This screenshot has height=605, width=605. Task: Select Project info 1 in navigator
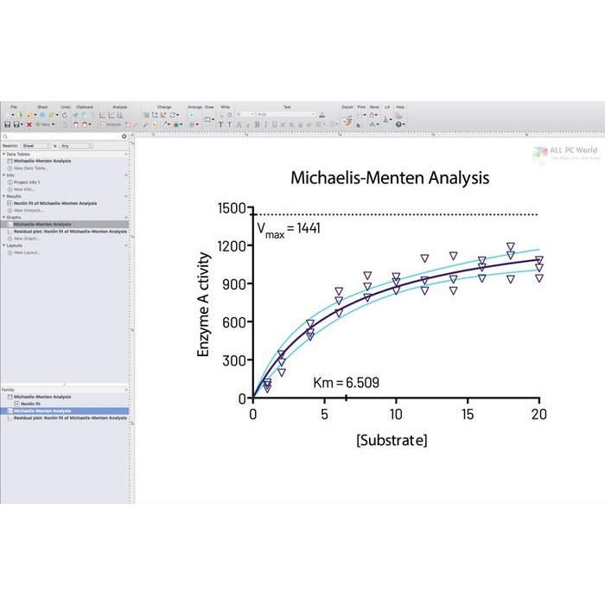coord(27,182)
